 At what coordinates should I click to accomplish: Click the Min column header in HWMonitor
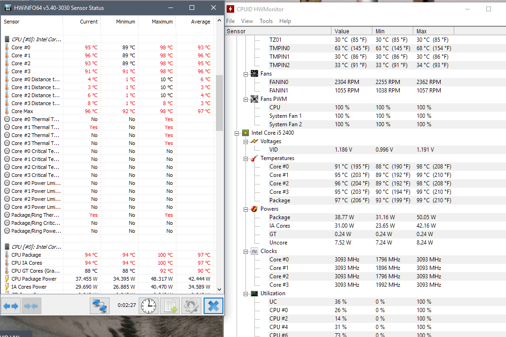(x=393, y=31)
